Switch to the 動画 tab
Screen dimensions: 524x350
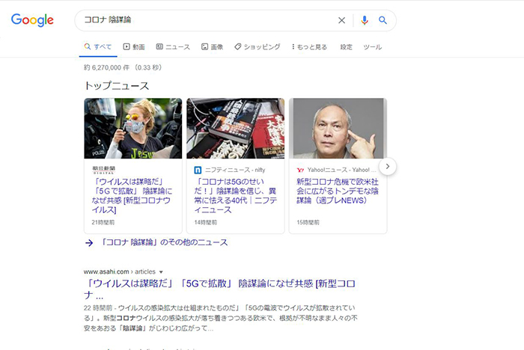tap(134, 47)
